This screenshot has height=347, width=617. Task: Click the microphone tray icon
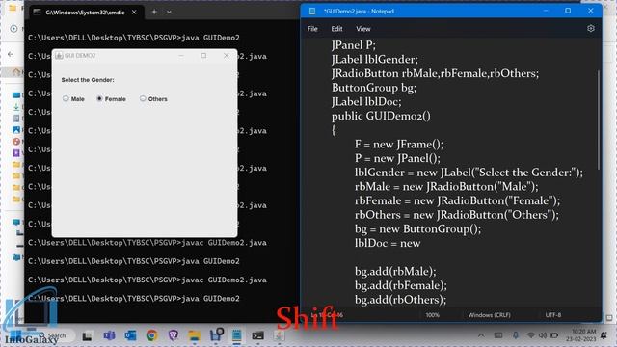point(516,335)
